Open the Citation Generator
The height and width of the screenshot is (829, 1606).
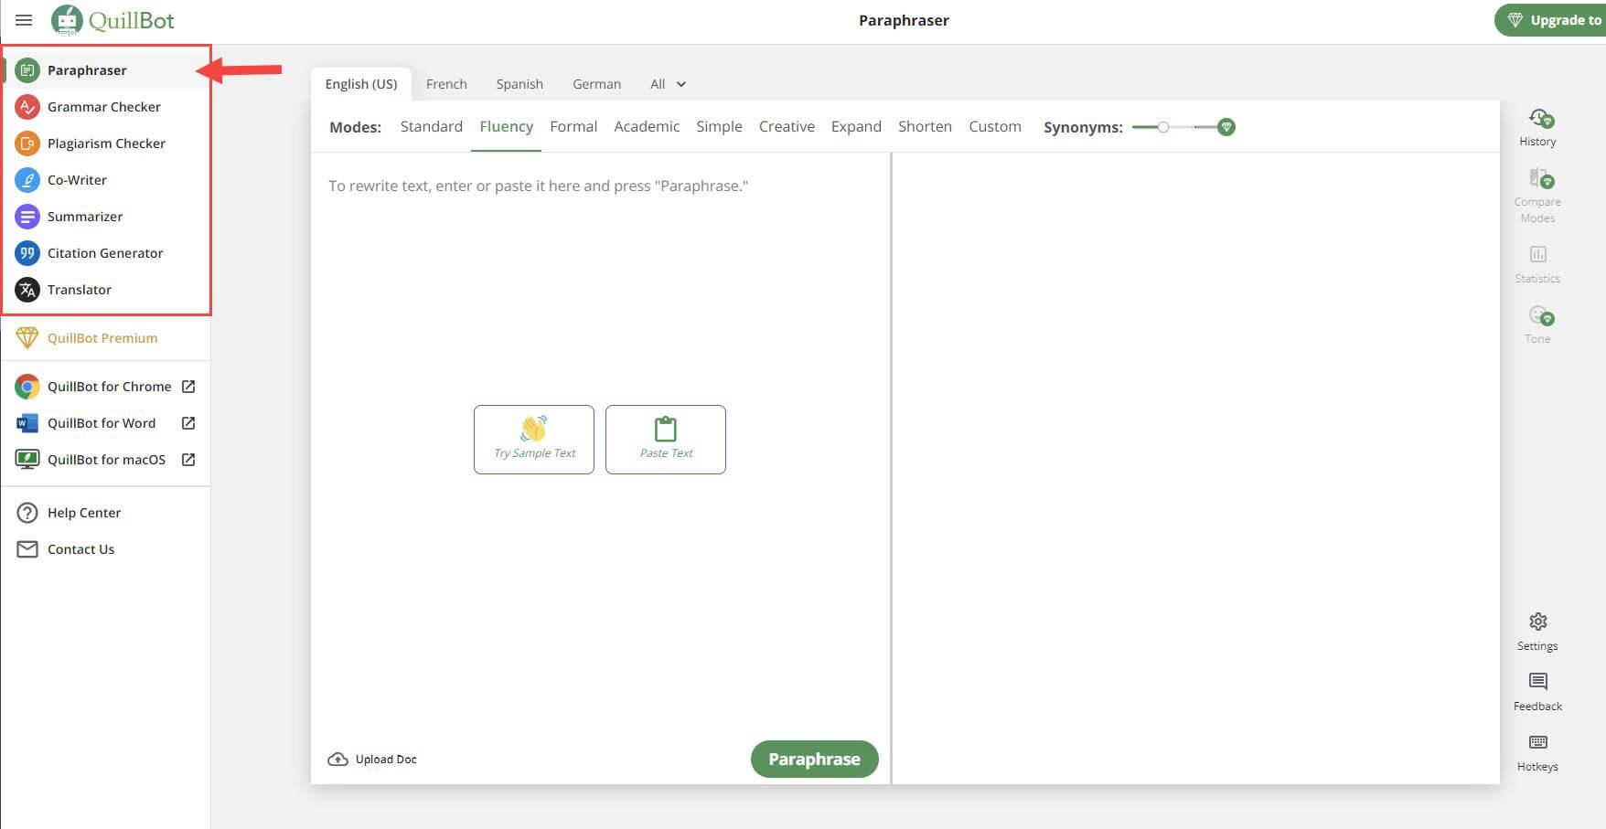pos(105,253)
